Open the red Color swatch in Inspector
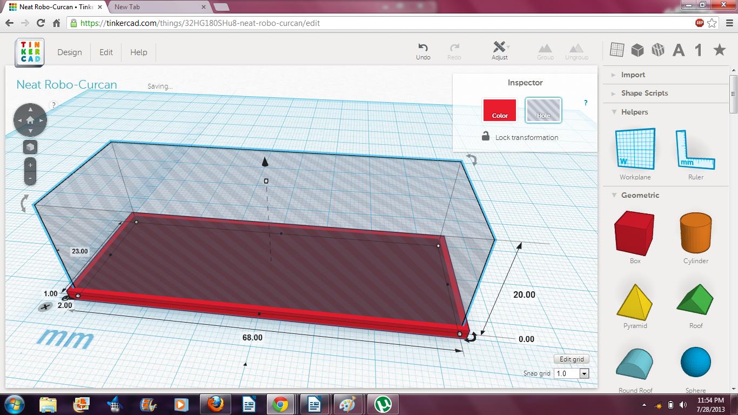Viewport: 738px width, 415px height. pyautogui.click(x=500, y=110)
